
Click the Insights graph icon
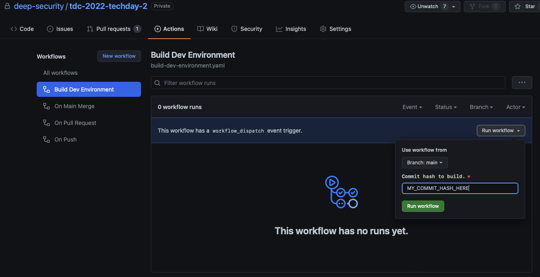[x=279, y=29]
